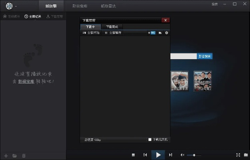Screen dimensions: 250x160
Task: Skip to the previous track
Action: pos(145,155)
